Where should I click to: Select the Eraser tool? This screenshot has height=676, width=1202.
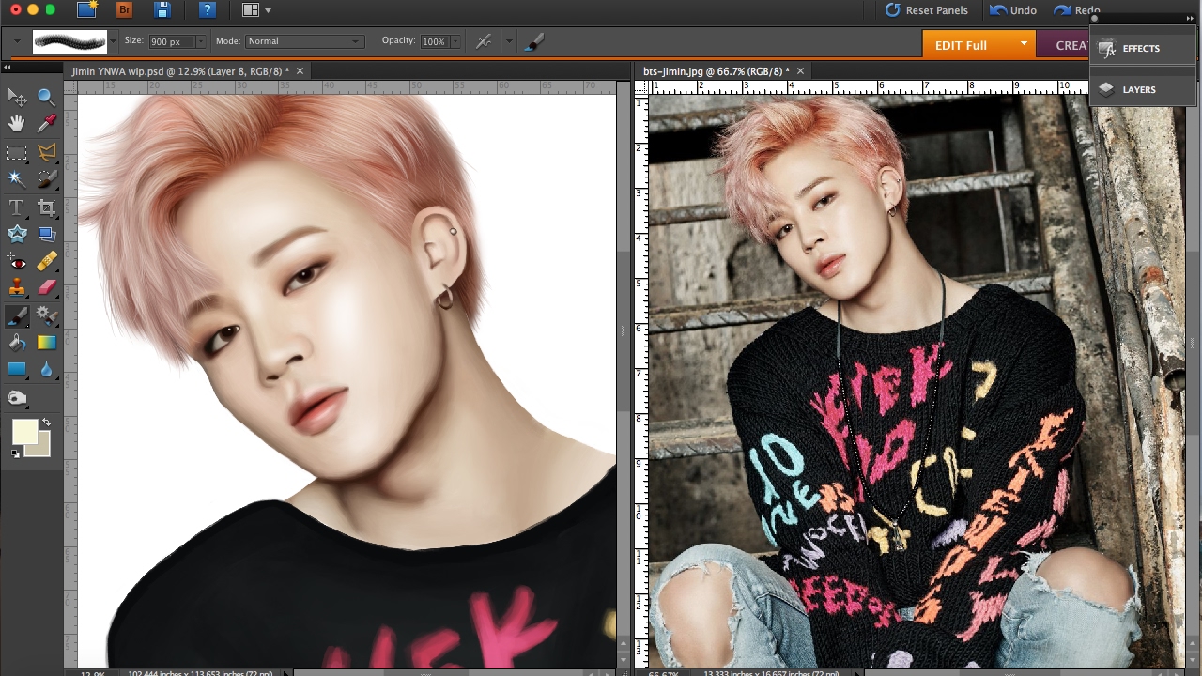pyautogui.click(x=46, y=288)
